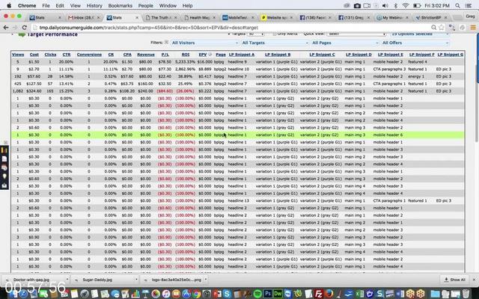The width and height of the screenshot is (479, 299).
Task: Click the lightbulb icon in the left sidebar
Action: point(4,176)
